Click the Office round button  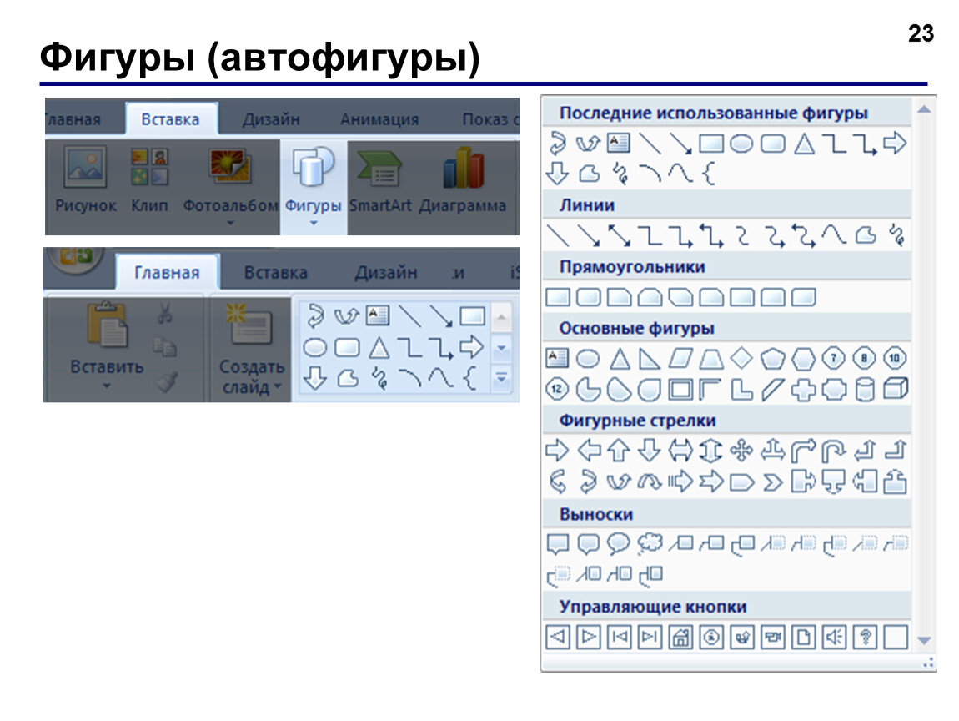click(x=76, y=260)
